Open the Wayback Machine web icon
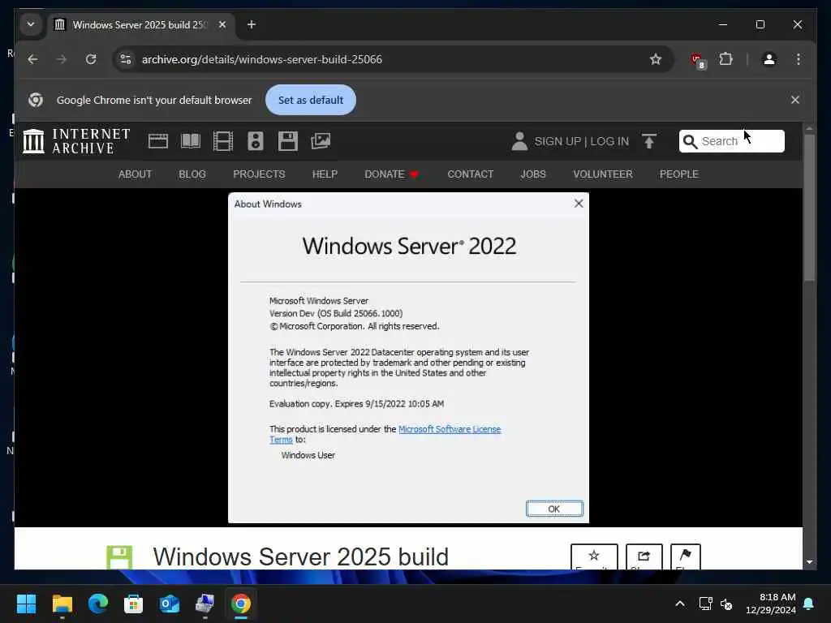 pos(158,141)
